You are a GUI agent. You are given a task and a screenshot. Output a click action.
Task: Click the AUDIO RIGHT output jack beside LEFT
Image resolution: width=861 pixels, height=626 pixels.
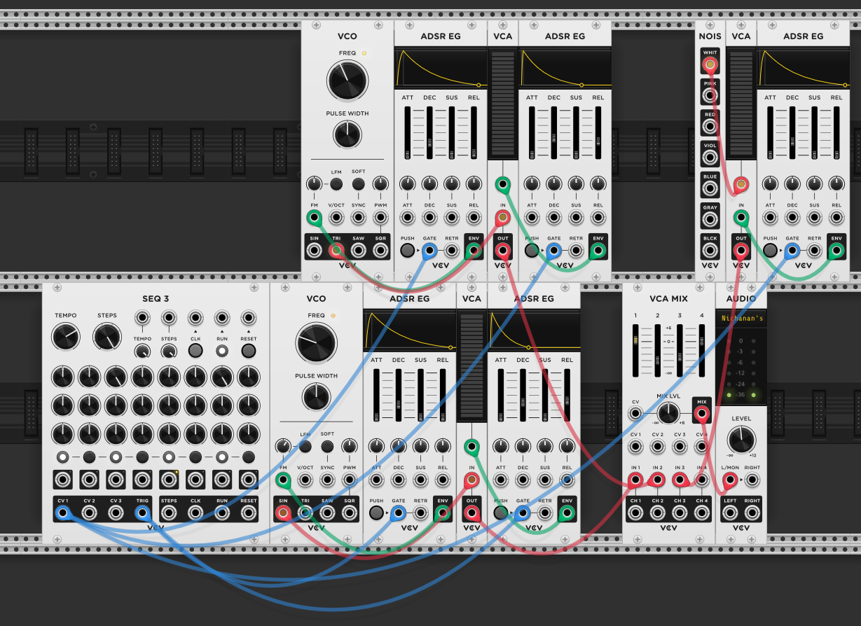point(752,513)
